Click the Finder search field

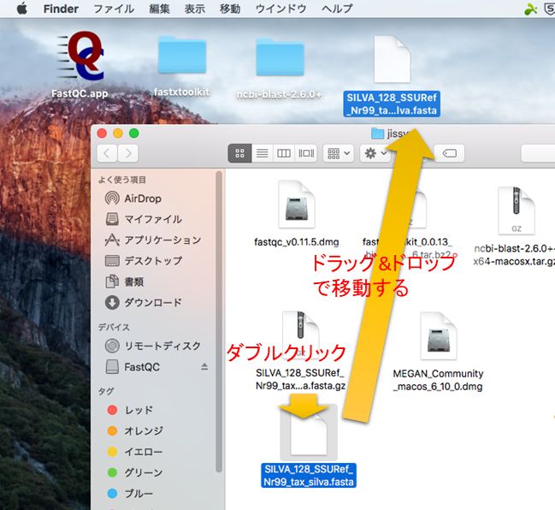click(538, 153)
